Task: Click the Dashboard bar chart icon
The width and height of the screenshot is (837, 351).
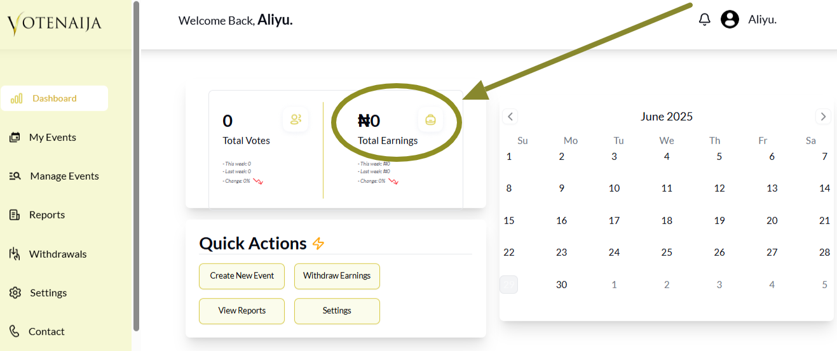Action: [17, 98]
